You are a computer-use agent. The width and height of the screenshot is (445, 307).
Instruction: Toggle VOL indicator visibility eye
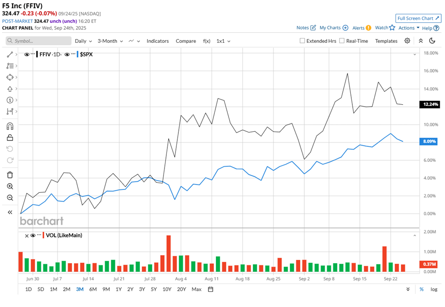(x=33, y=236)
